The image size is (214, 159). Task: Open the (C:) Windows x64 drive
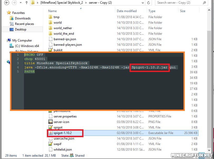27,46
